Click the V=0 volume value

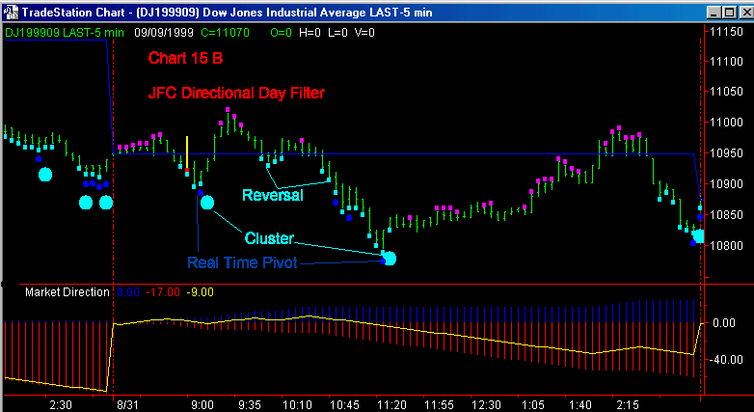pyautogui.click(x=365, y=33)
